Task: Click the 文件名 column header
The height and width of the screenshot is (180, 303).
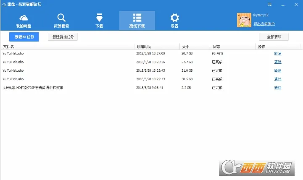Action: pos(67,47)
